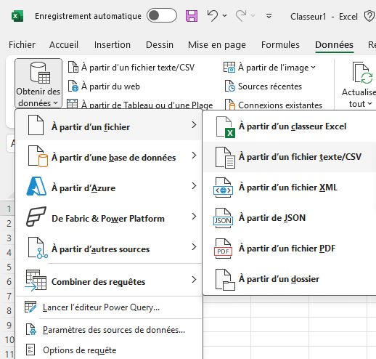
Task: Click the Obtenir des données button
Action: click(38, 84)
